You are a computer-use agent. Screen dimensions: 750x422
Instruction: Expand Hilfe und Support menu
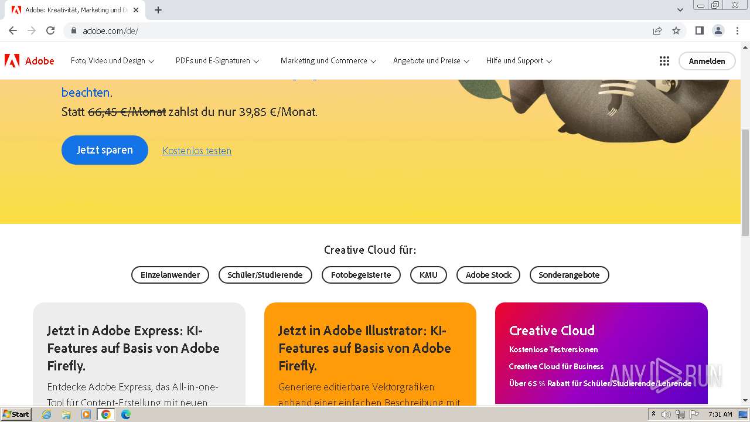519,61
